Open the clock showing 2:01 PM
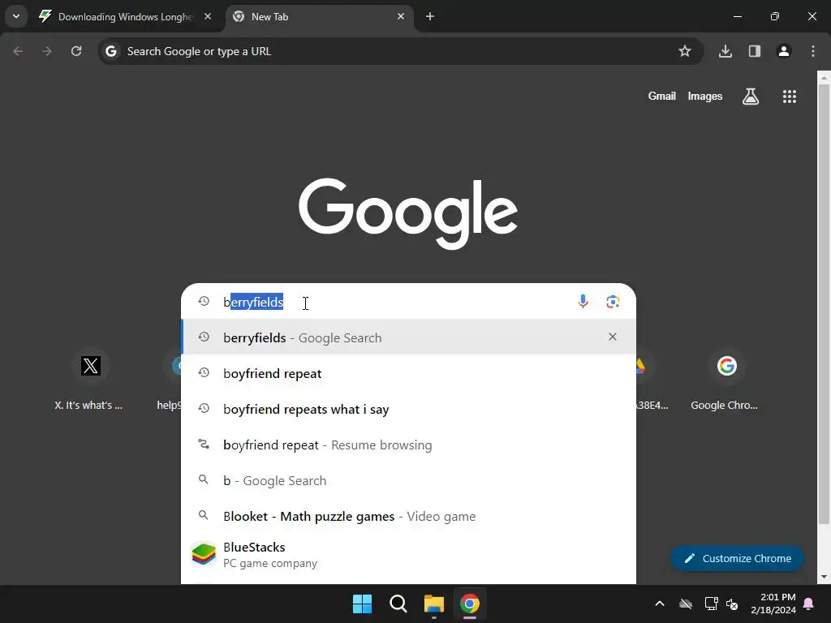Screen dimensions: 831x623 pos(773,604)
